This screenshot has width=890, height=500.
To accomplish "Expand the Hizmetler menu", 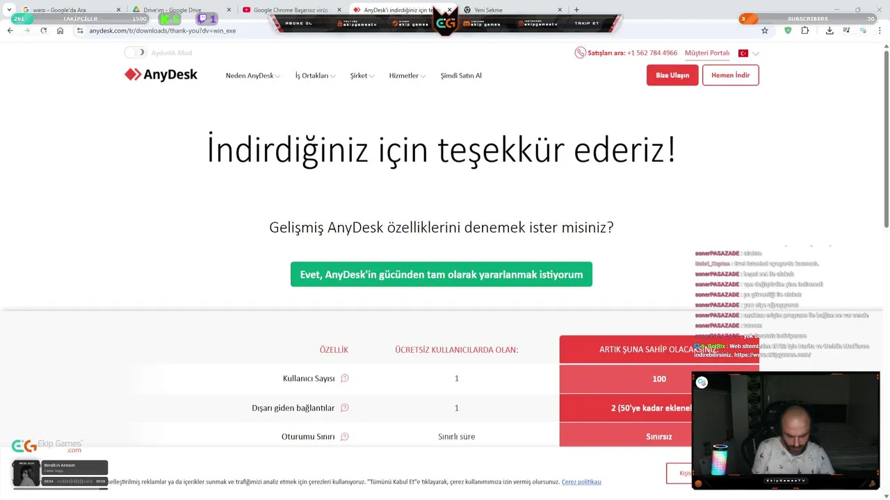I will (407, 76).
